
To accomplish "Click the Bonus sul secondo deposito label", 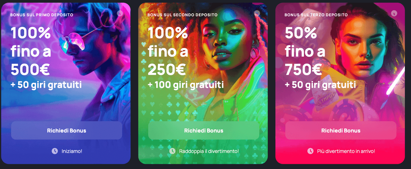I will [182, 15].
